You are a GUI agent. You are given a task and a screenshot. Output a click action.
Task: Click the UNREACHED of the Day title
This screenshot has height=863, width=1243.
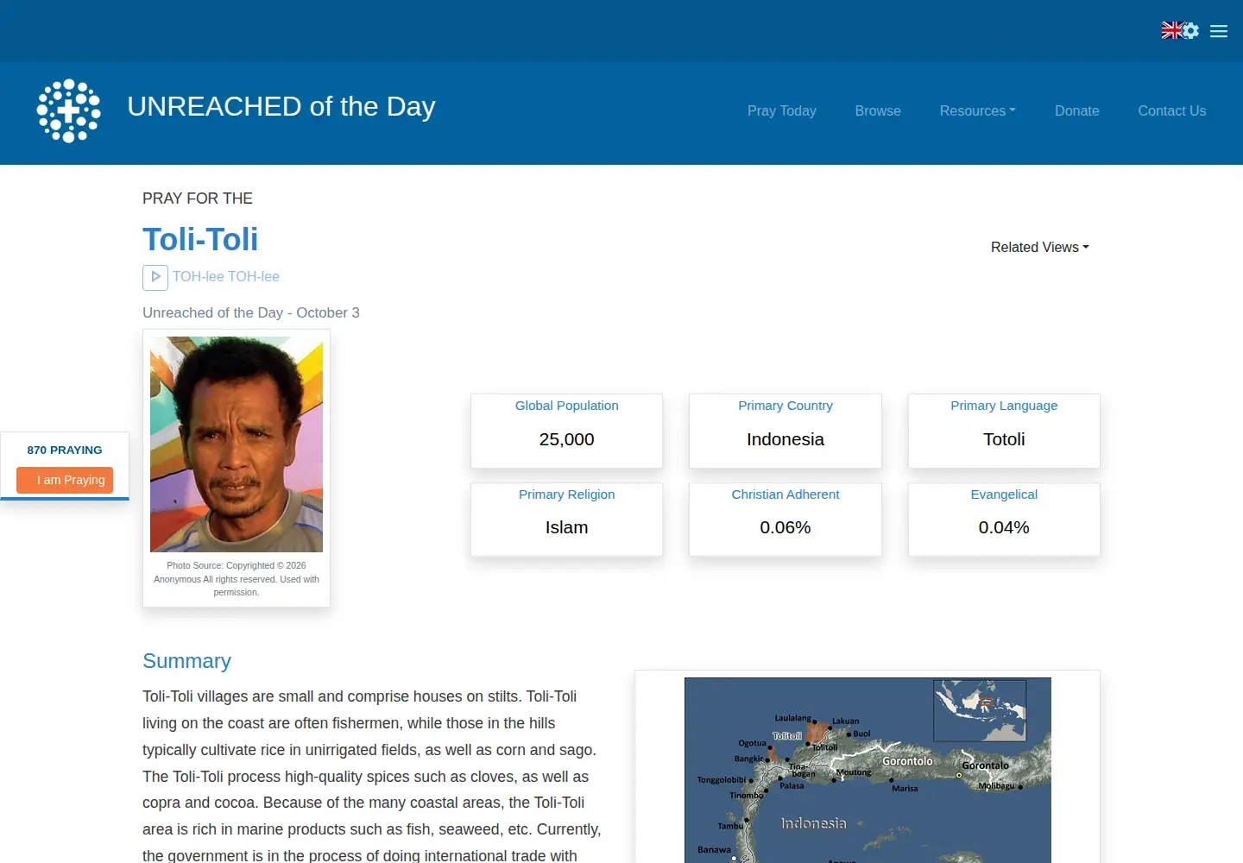point(281,106)
